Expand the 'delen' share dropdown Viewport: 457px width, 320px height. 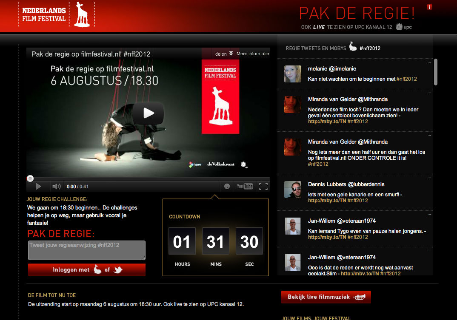(224, 54)
